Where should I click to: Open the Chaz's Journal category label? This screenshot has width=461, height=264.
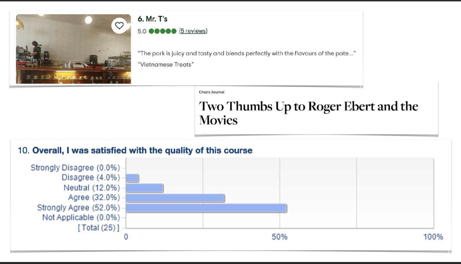tap(212, 92)
